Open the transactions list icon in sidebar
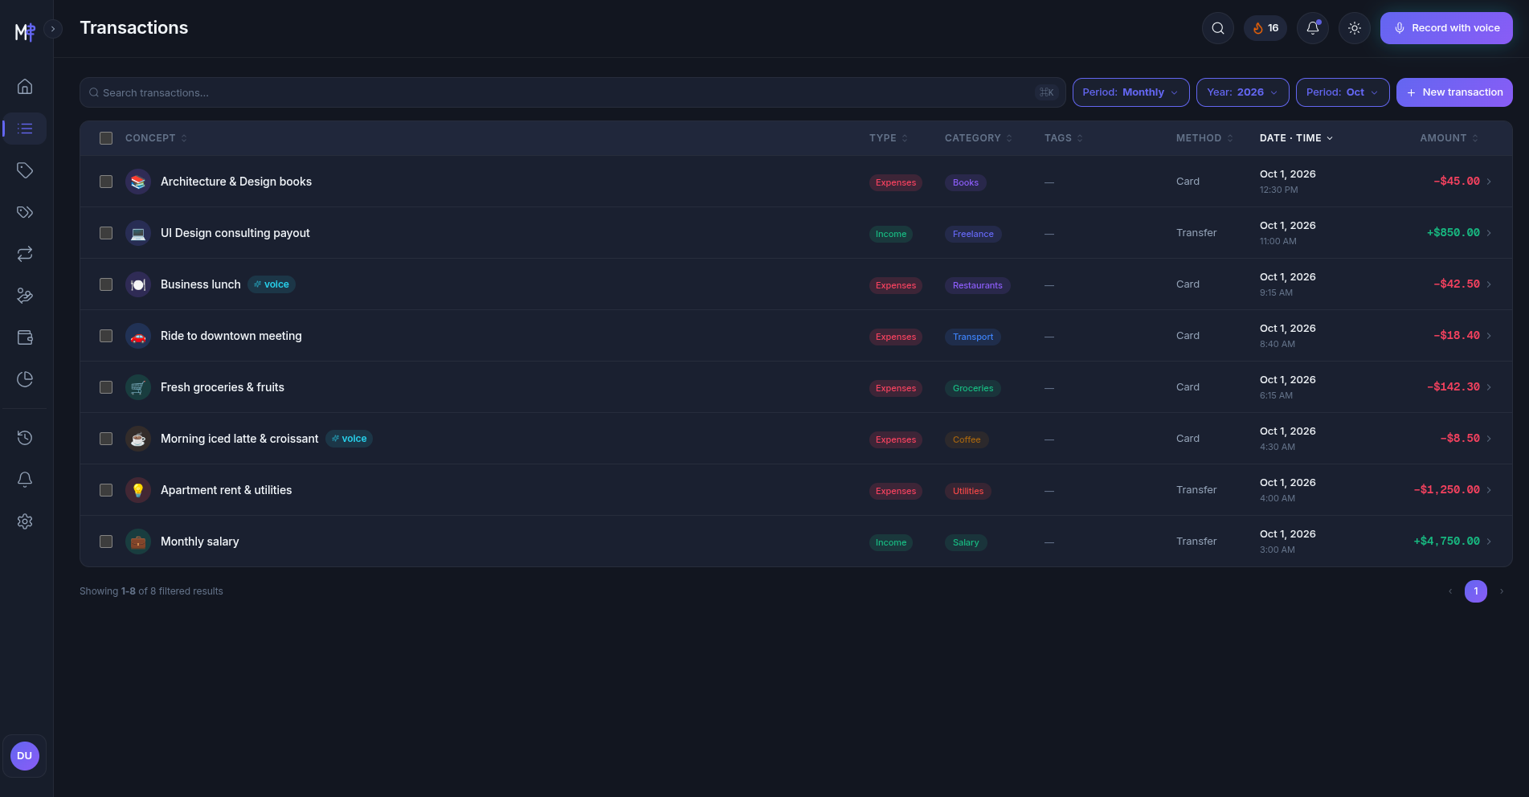The image size is (1529, 797). (25, 129)
